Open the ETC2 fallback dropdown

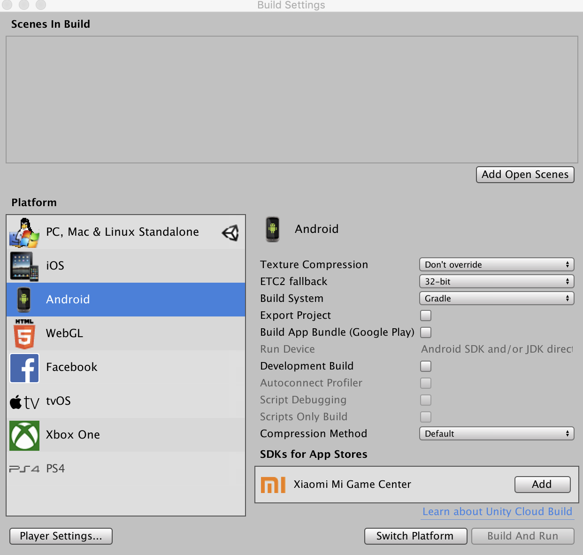[497, 282]
